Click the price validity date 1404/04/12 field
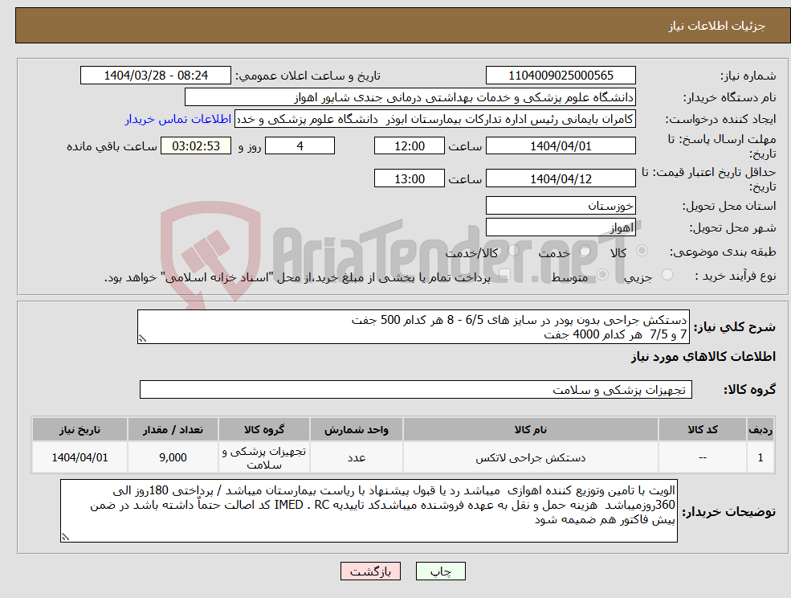This screenshot has height=598, width=791. pyautogui.click(x=561, y=178)
